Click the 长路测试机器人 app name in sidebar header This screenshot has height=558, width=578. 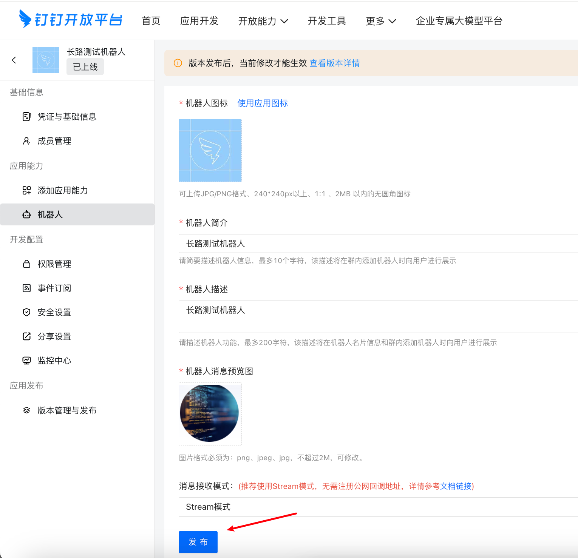(96, 52)
